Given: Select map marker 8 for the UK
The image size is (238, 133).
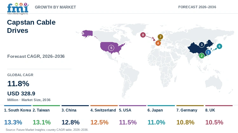Looking at the screenshot, I should (143, 35).
